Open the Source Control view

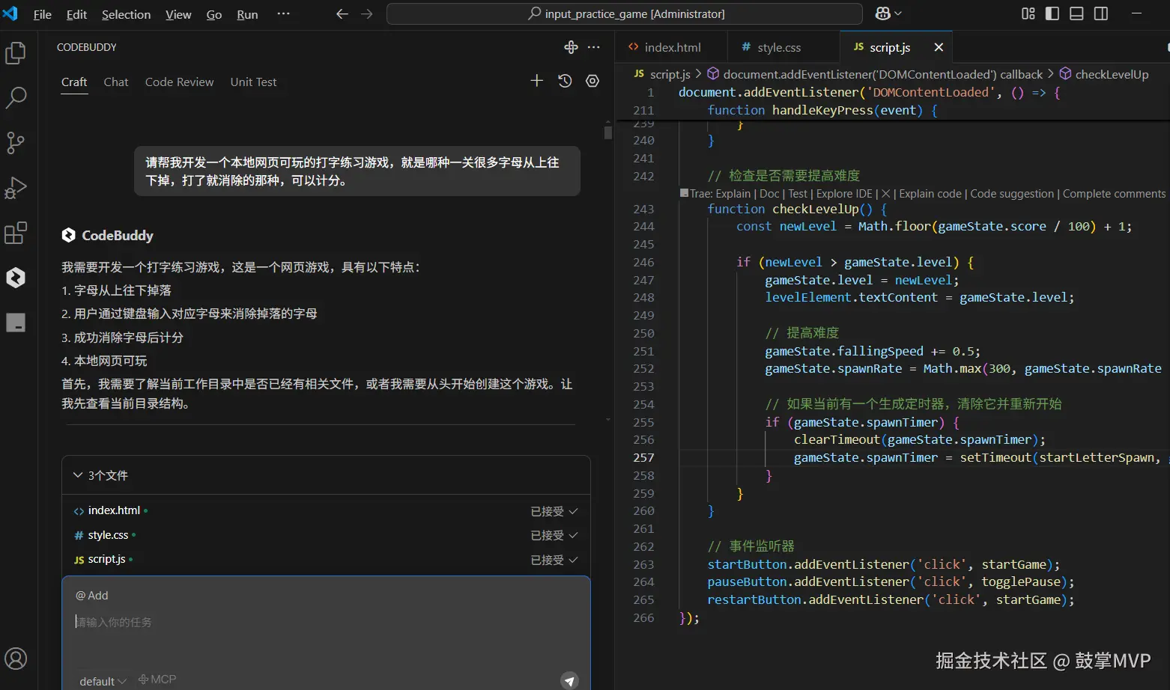click(x=16, y=142)
